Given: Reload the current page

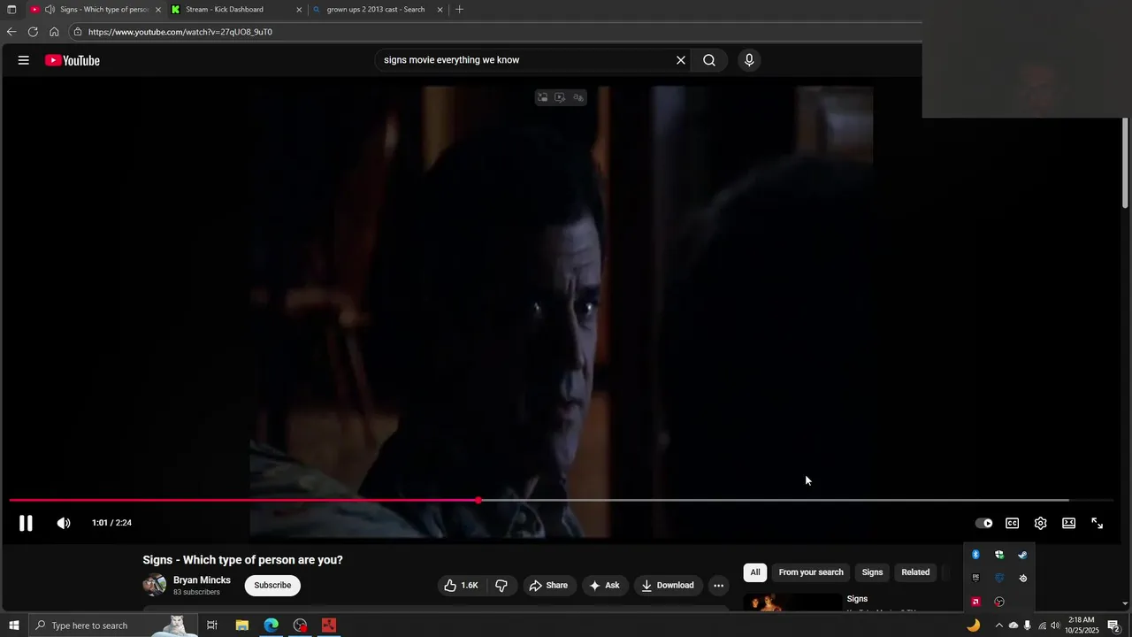Looking at the screenshot, I should point(33,32).
